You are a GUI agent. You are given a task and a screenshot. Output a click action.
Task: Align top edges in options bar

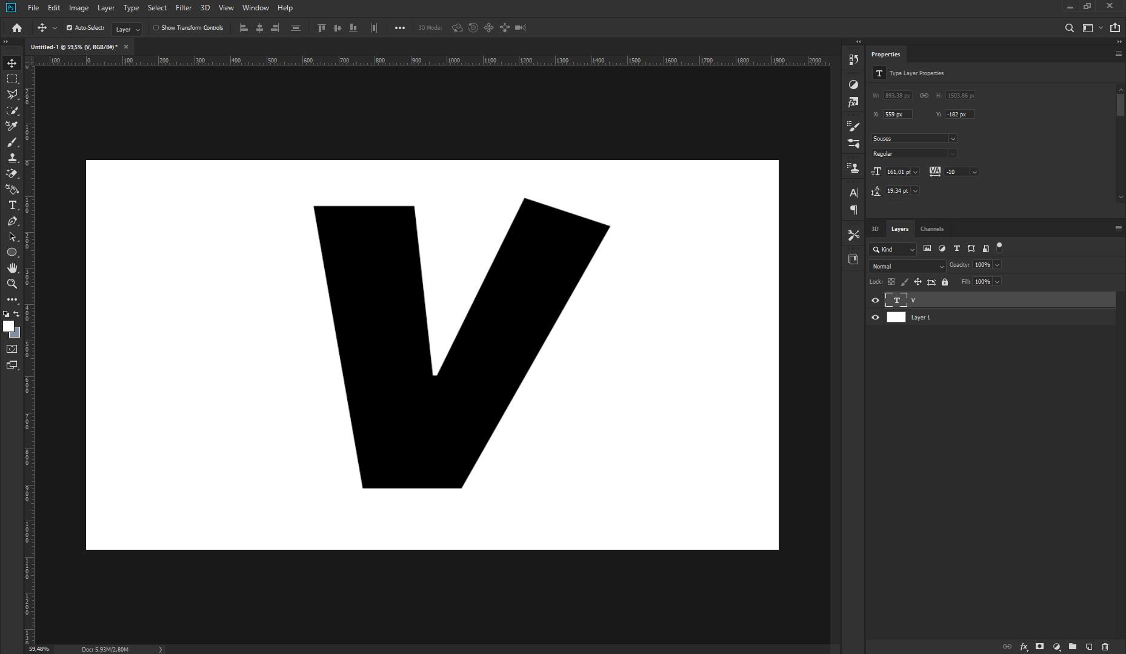coord(322,28)
